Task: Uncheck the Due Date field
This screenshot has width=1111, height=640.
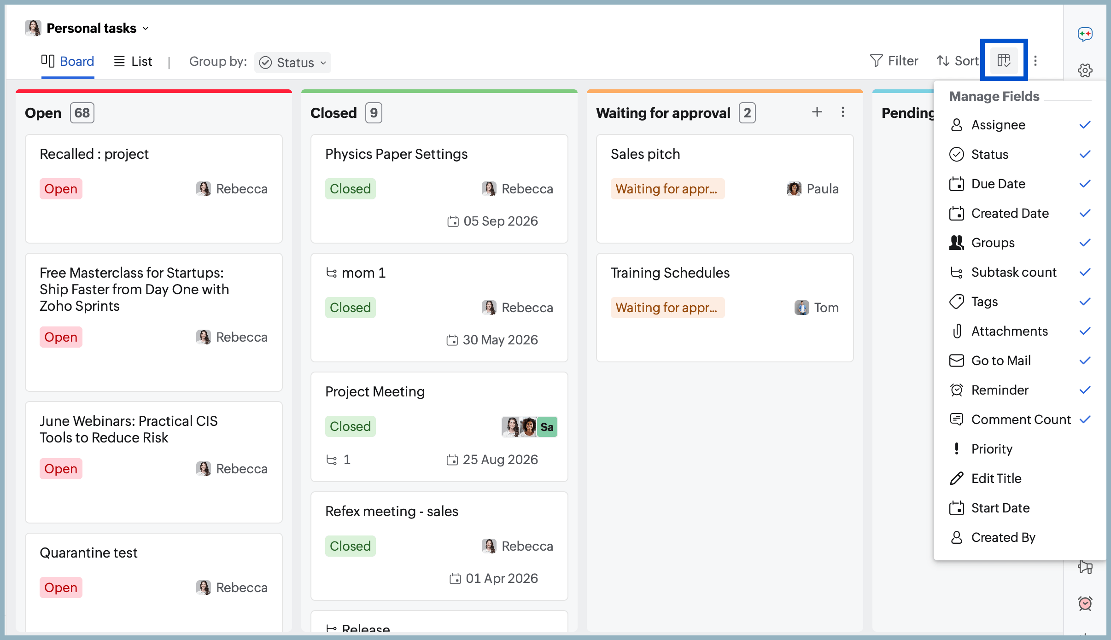Action: pyautogui.click(x=1020, y=184)
